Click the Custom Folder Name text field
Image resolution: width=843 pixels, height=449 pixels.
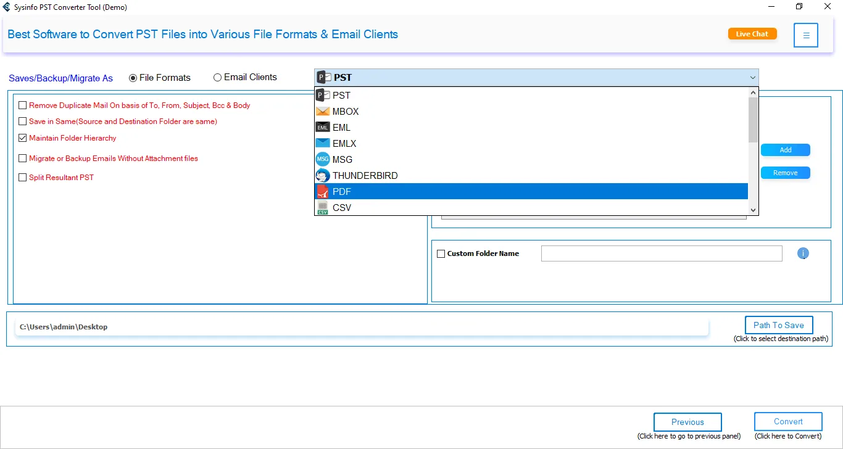(x=661, y=253)
